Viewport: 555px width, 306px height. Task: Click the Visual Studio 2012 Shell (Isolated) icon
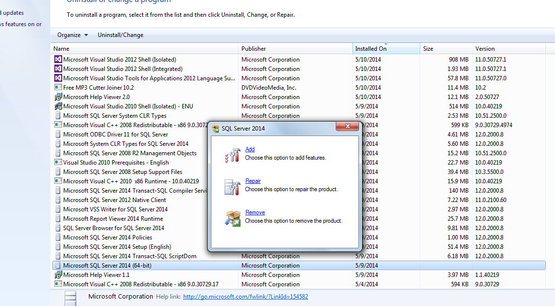point(58,59)
